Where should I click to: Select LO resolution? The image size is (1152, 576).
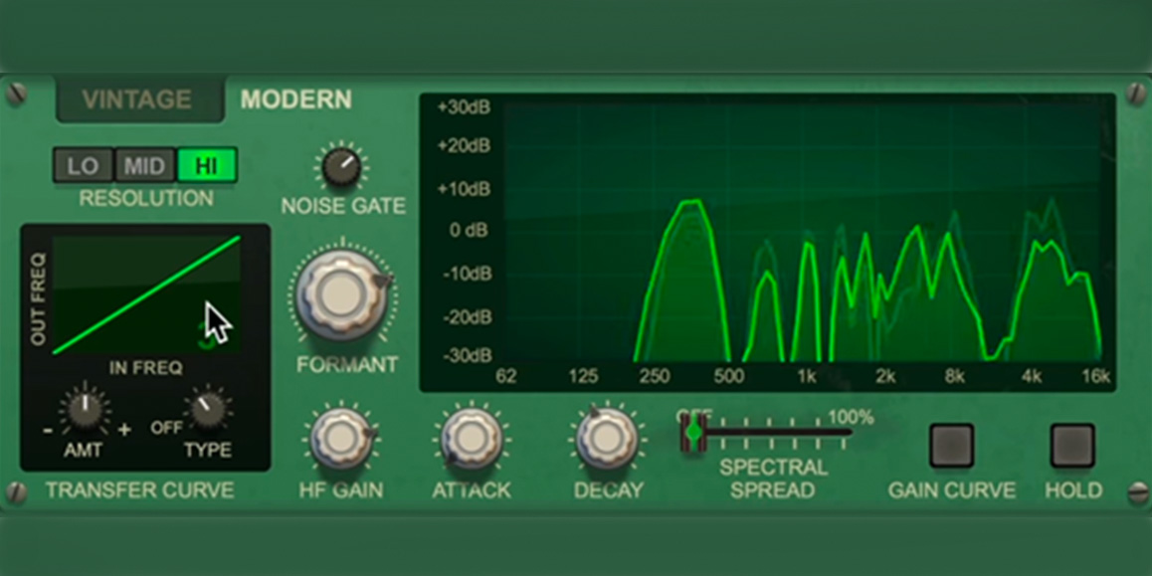[83, 165]
